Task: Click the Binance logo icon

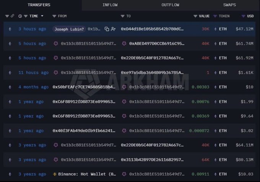Action: (x=55, y=174)
